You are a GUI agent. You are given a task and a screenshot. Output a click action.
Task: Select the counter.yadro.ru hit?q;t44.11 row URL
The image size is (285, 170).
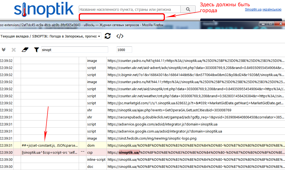tap(196, 61)
